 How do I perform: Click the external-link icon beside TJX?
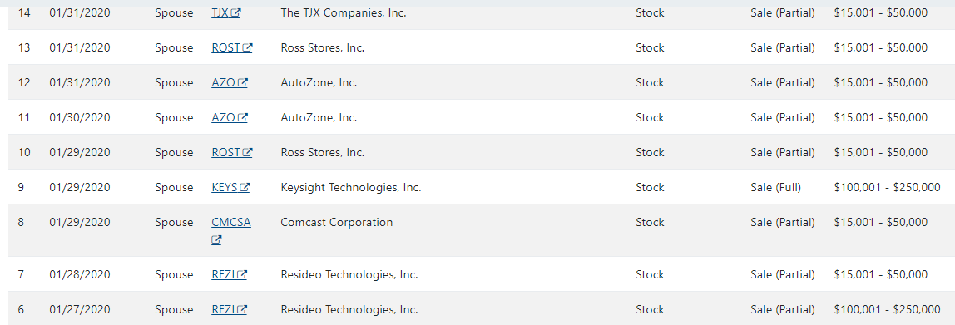coord(235,12)
